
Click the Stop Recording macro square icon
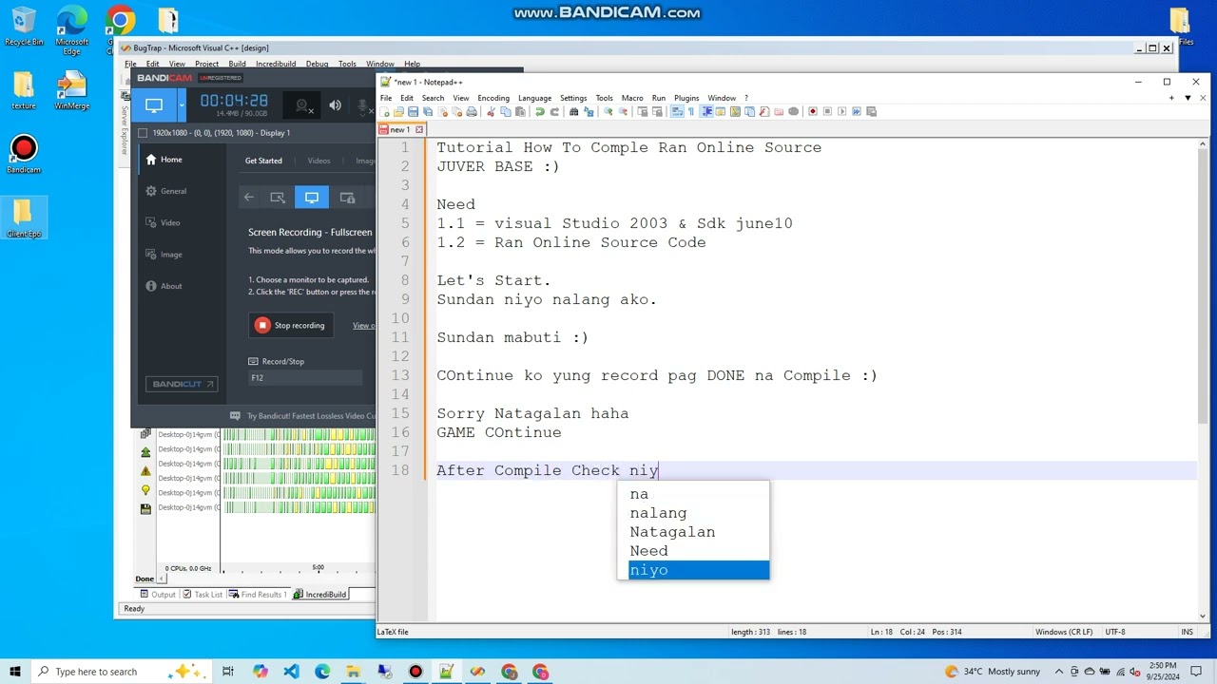[x=827, y=111]
